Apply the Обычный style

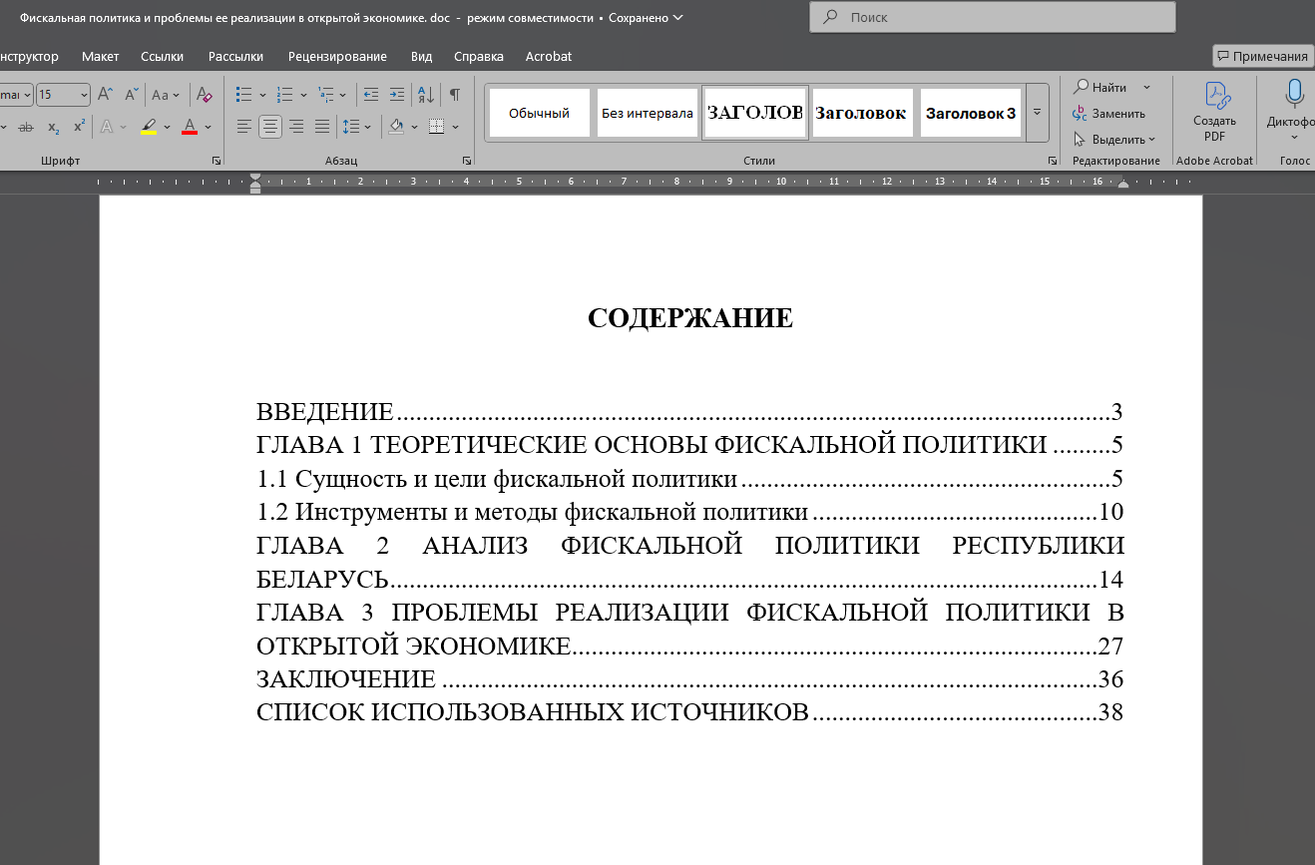click(x=539, y=113)
